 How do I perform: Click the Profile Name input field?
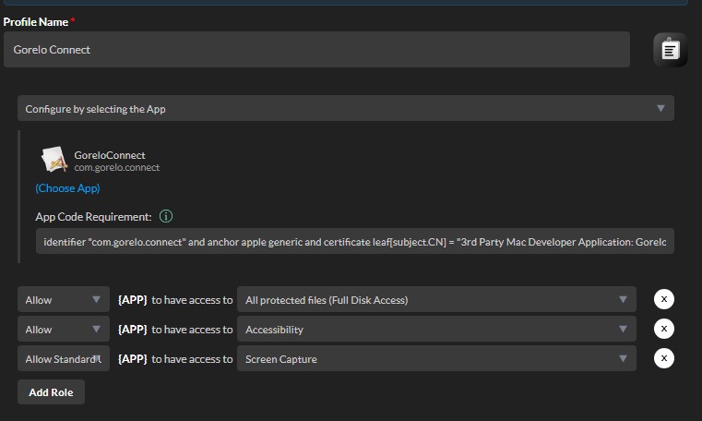316,50
